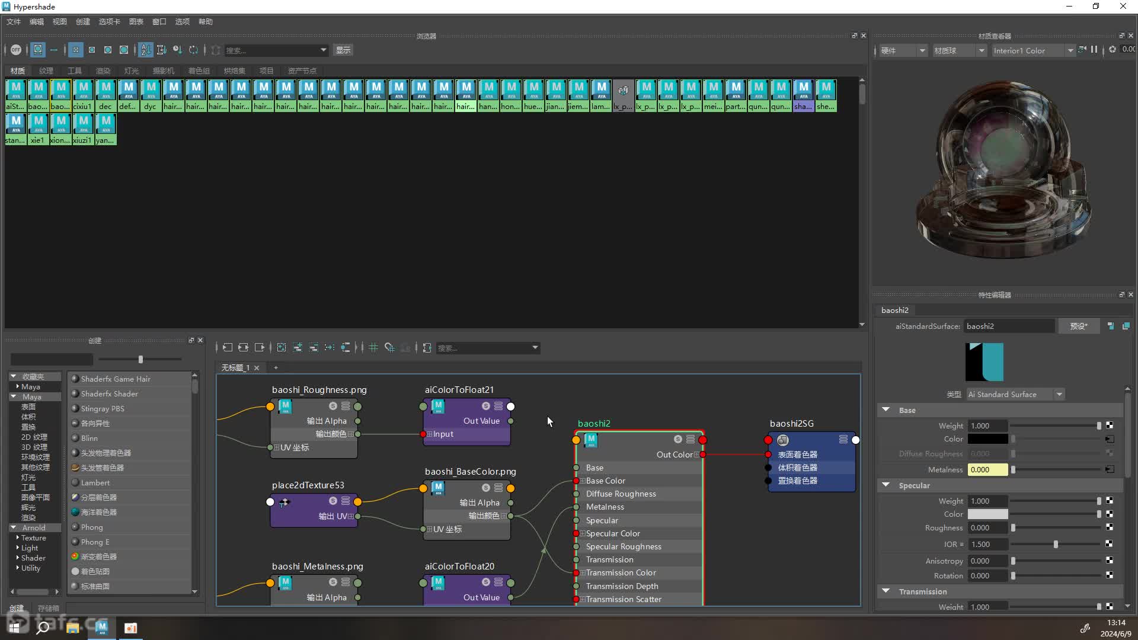Collapse the Base section in property editor
The width and height of the screenshot is (1138, 640).
pos(886,410)
